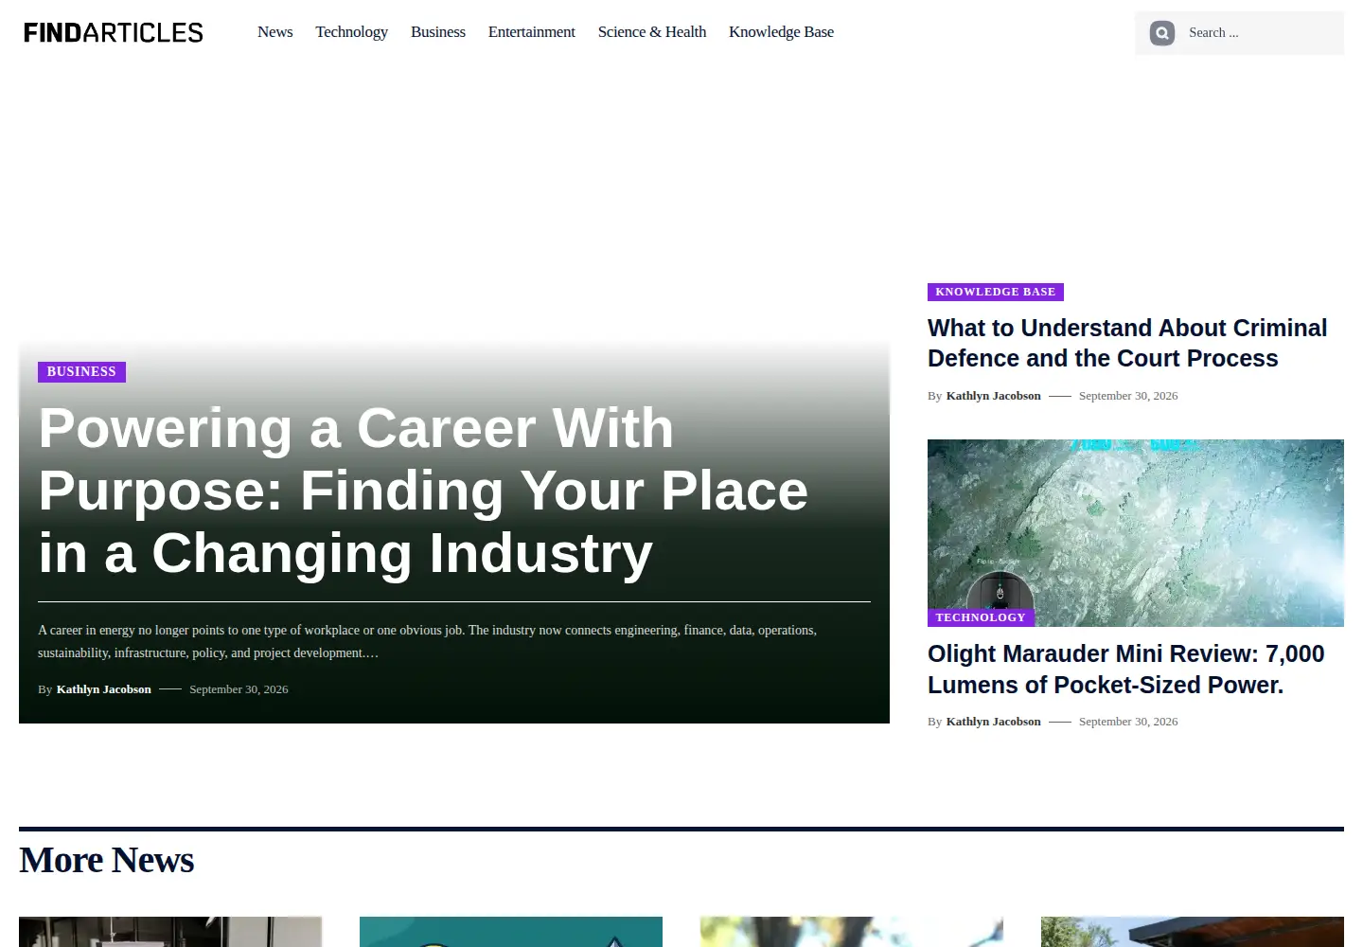Click the purple BUSINESS category tag

pos(81,372)
